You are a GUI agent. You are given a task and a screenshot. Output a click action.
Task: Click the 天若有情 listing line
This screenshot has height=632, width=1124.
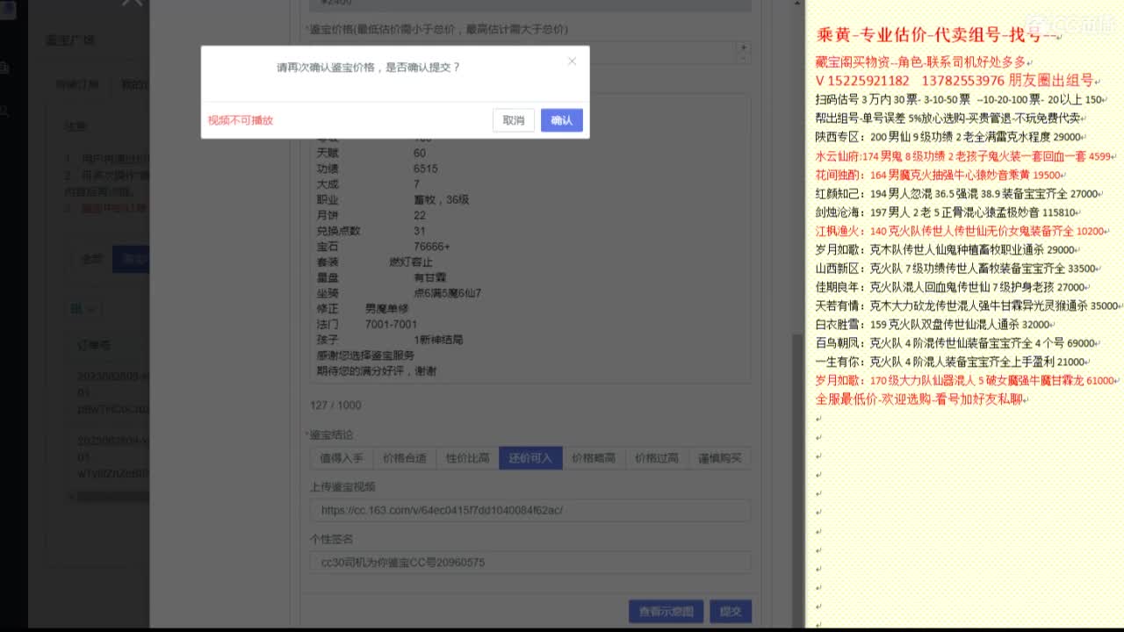tap(969, 306)
